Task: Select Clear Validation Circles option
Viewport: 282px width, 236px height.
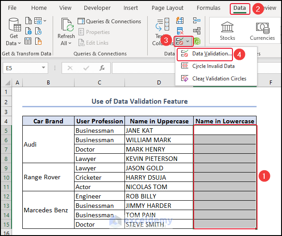Action: click(x=219, y=79)
